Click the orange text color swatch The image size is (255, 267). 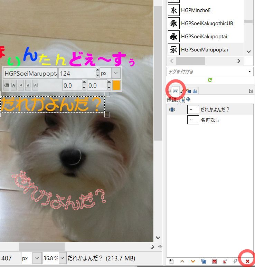pos(116,85)
